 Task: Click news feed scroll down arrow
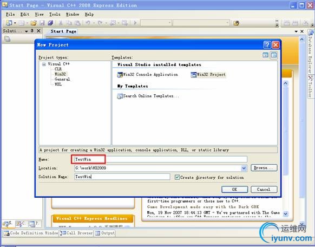[x=285, y=214]
